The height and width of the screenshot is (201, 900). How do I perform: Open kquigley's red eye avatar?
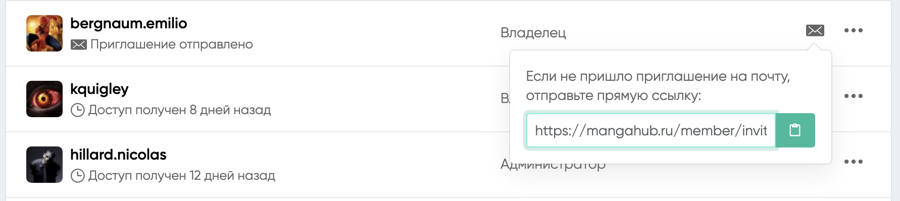point(44,99)
